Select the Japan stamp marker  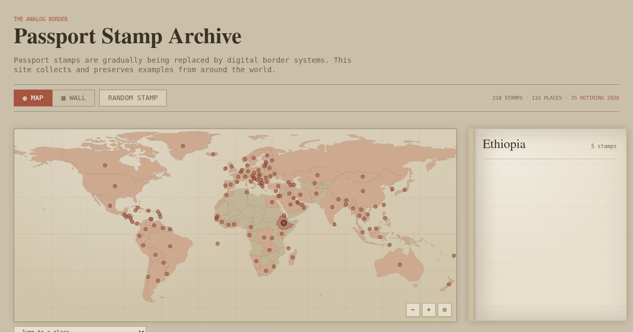click(x=405, y=190)
